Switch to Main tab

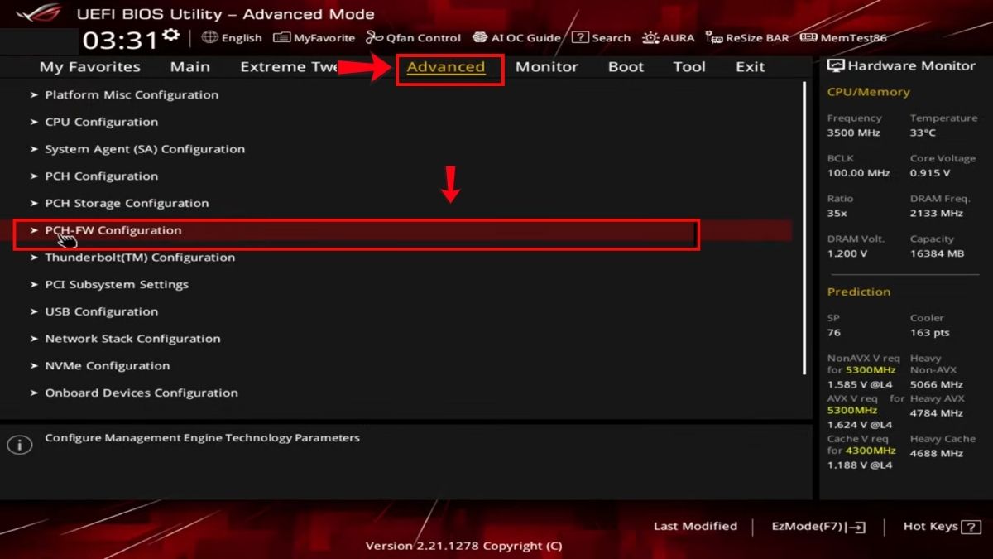(190, 67)
